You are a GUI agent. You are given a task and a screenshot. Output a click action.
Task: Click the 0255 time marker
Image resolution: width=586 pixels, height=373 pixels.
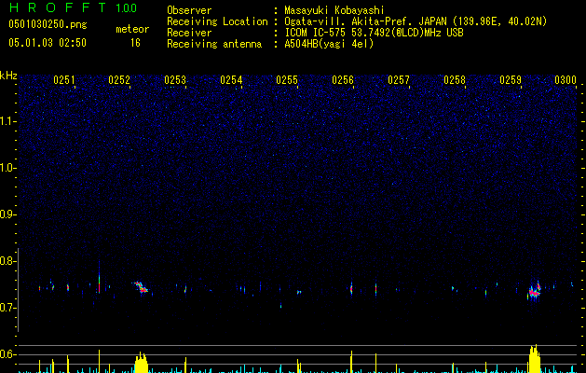click(287, 80)
